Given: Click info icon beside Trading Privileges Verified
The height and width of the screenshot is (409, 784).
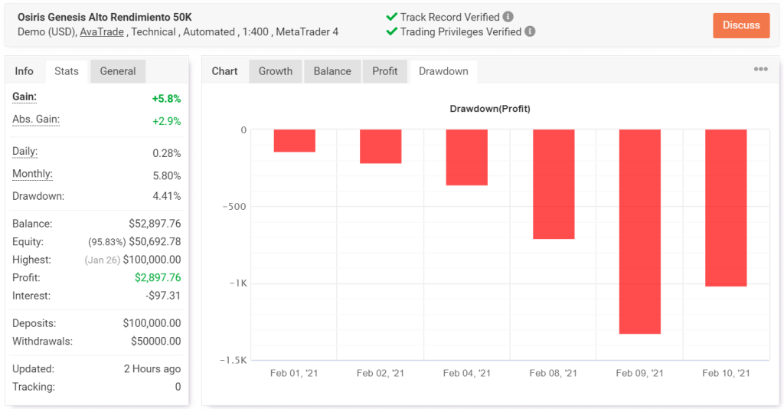Looking at the screenshot, I should 530,31.
